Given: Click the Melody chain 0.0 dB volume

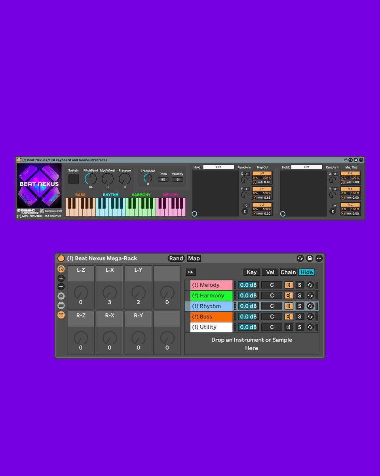Looking at the screenshot, I should click(x=248, y=285).
